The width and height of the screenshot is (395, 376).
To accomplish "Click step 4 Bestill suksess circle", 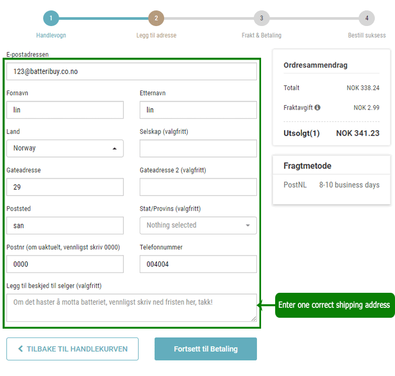I will point(367,18).
